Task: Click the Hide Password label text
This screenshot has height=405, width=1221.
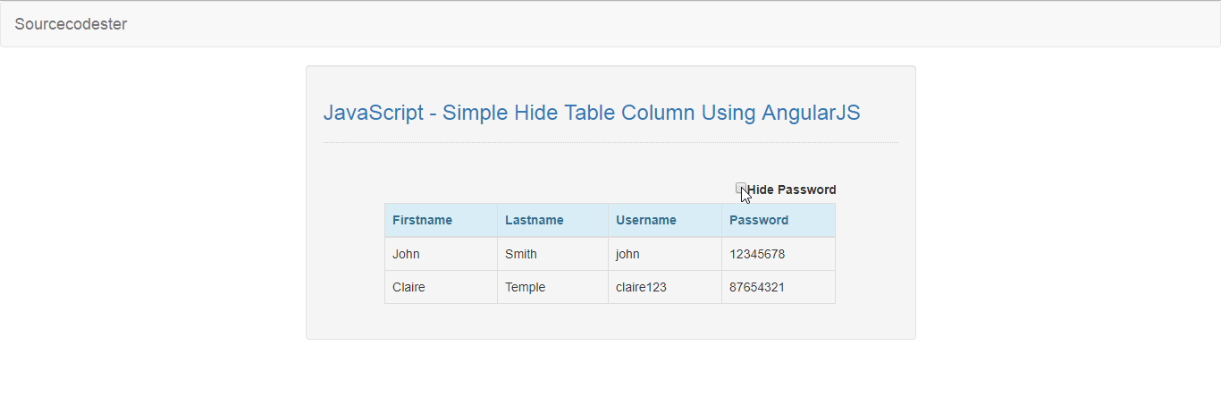Action: pyautogui.click(x=792, y=190)
